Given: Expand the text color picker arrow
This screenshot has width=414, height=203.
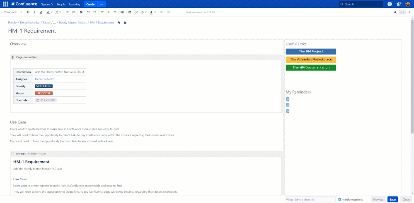Looking at the screenshot, I should tap(52, 12).
